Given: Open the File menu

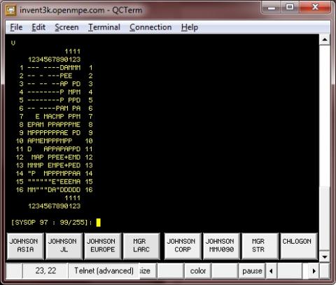Looking at the screenshot, I should point(16,27).
